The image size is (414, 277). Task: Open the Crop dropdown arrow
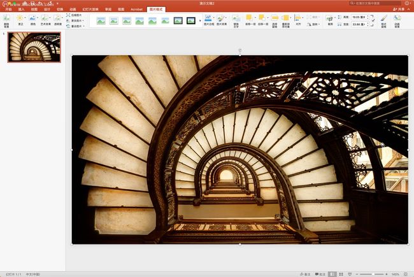pyautogui.click(x=334, y=18)
